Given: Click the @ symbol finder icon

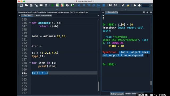Looking at the screenshot, I should 46,5.
